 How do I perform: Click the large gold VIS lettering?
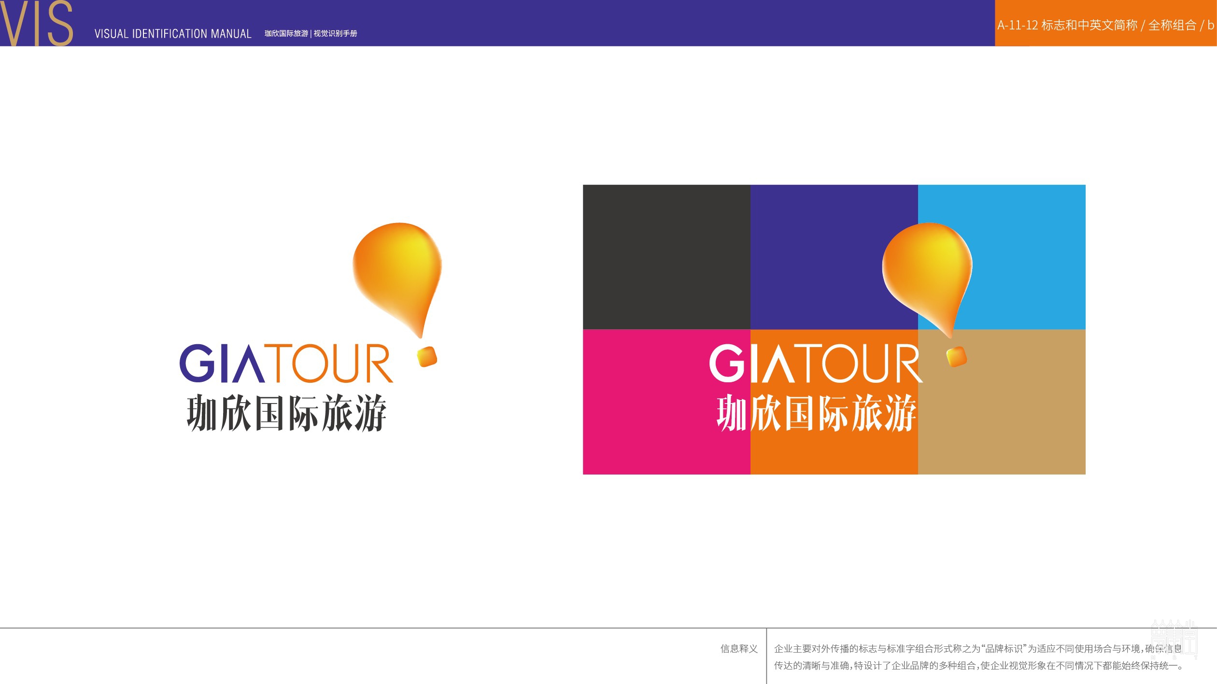tap(37, 23)
